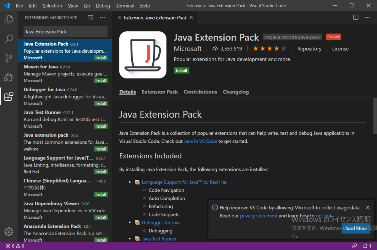Open the File menu

pyautogui.click(x=19, y=6)
